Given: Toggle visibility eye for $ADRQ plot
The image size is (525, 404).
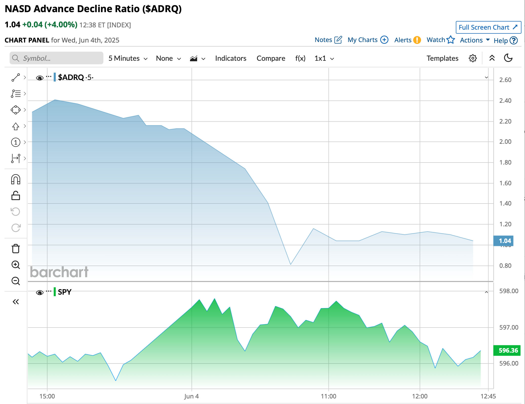Looking at the screenshot, I should (40, 78).
